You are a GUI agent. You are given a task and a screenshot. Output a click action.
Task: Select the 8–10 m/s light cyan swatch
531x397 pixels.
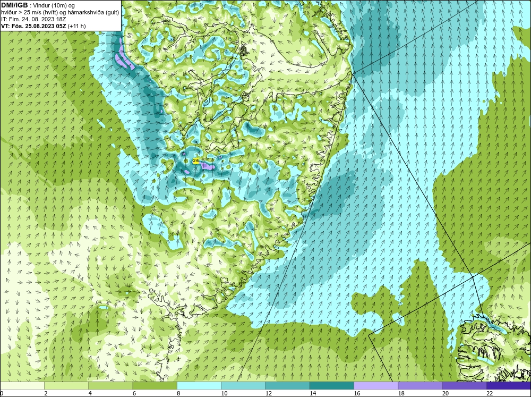click(199, 386)
